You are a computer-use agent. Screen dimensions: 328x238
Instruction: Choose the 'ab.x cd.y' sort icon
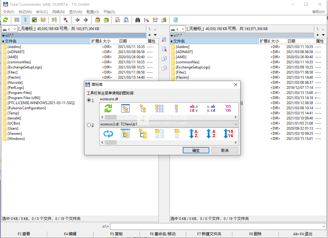(x=194, y=109)
